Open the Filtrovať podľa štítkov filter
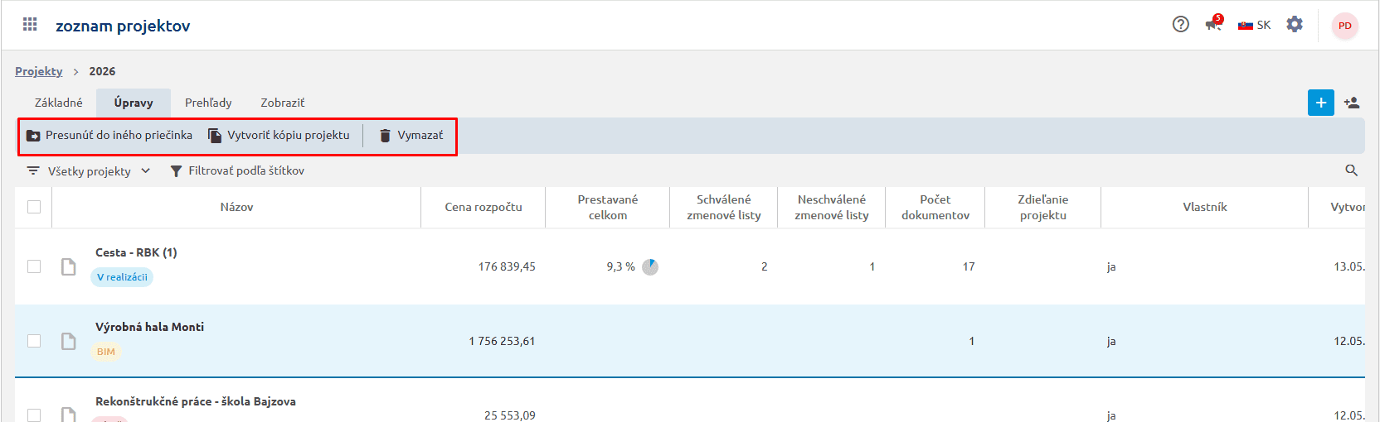Viewport: 1380px width, 422px height. point(237,170)
